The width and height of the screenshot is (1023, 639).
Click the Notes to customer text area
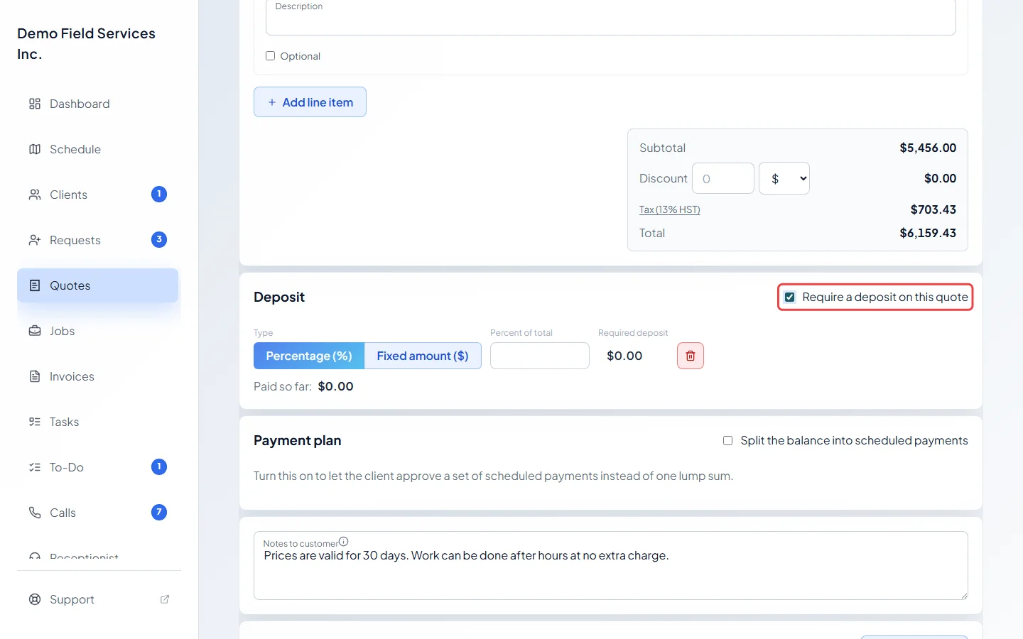[611, 566]
